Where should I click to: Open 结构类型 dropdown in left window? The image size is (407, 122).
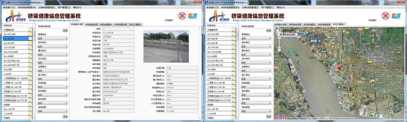(x=53, y=111)
